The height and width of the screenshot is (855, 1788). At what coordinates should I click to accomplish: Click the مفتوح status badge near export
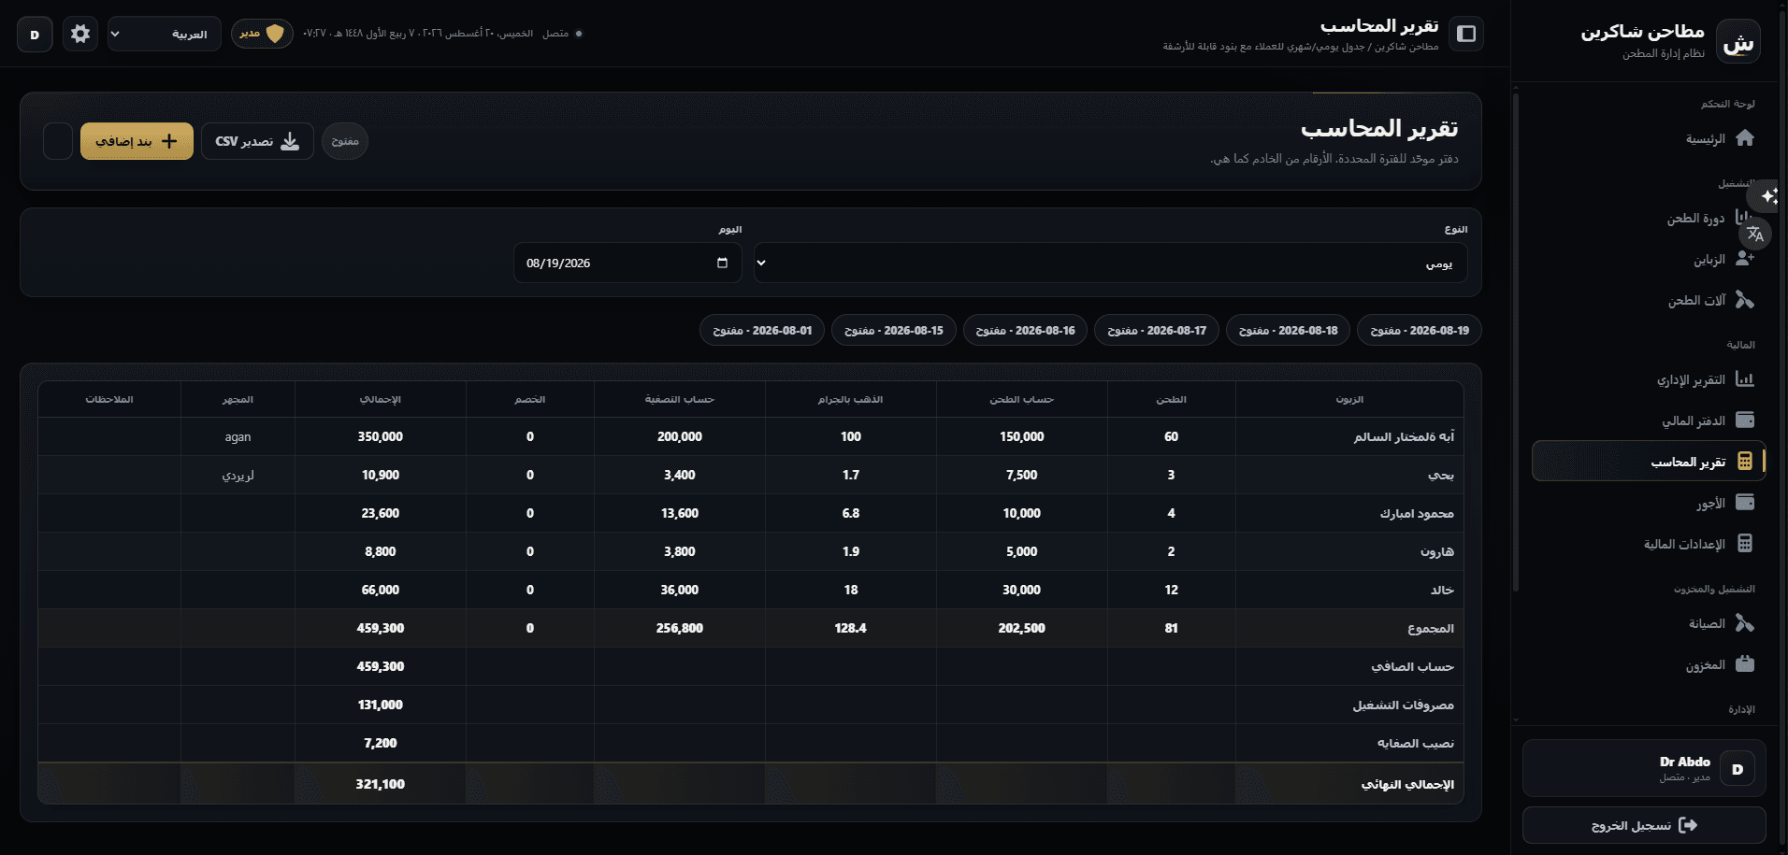click(345, 141)
